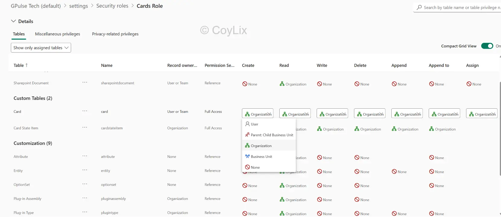This screenshot has height=217, width=501.
Task: Click the Custom Tables (2) group header
Action: [x=33, y=98]
